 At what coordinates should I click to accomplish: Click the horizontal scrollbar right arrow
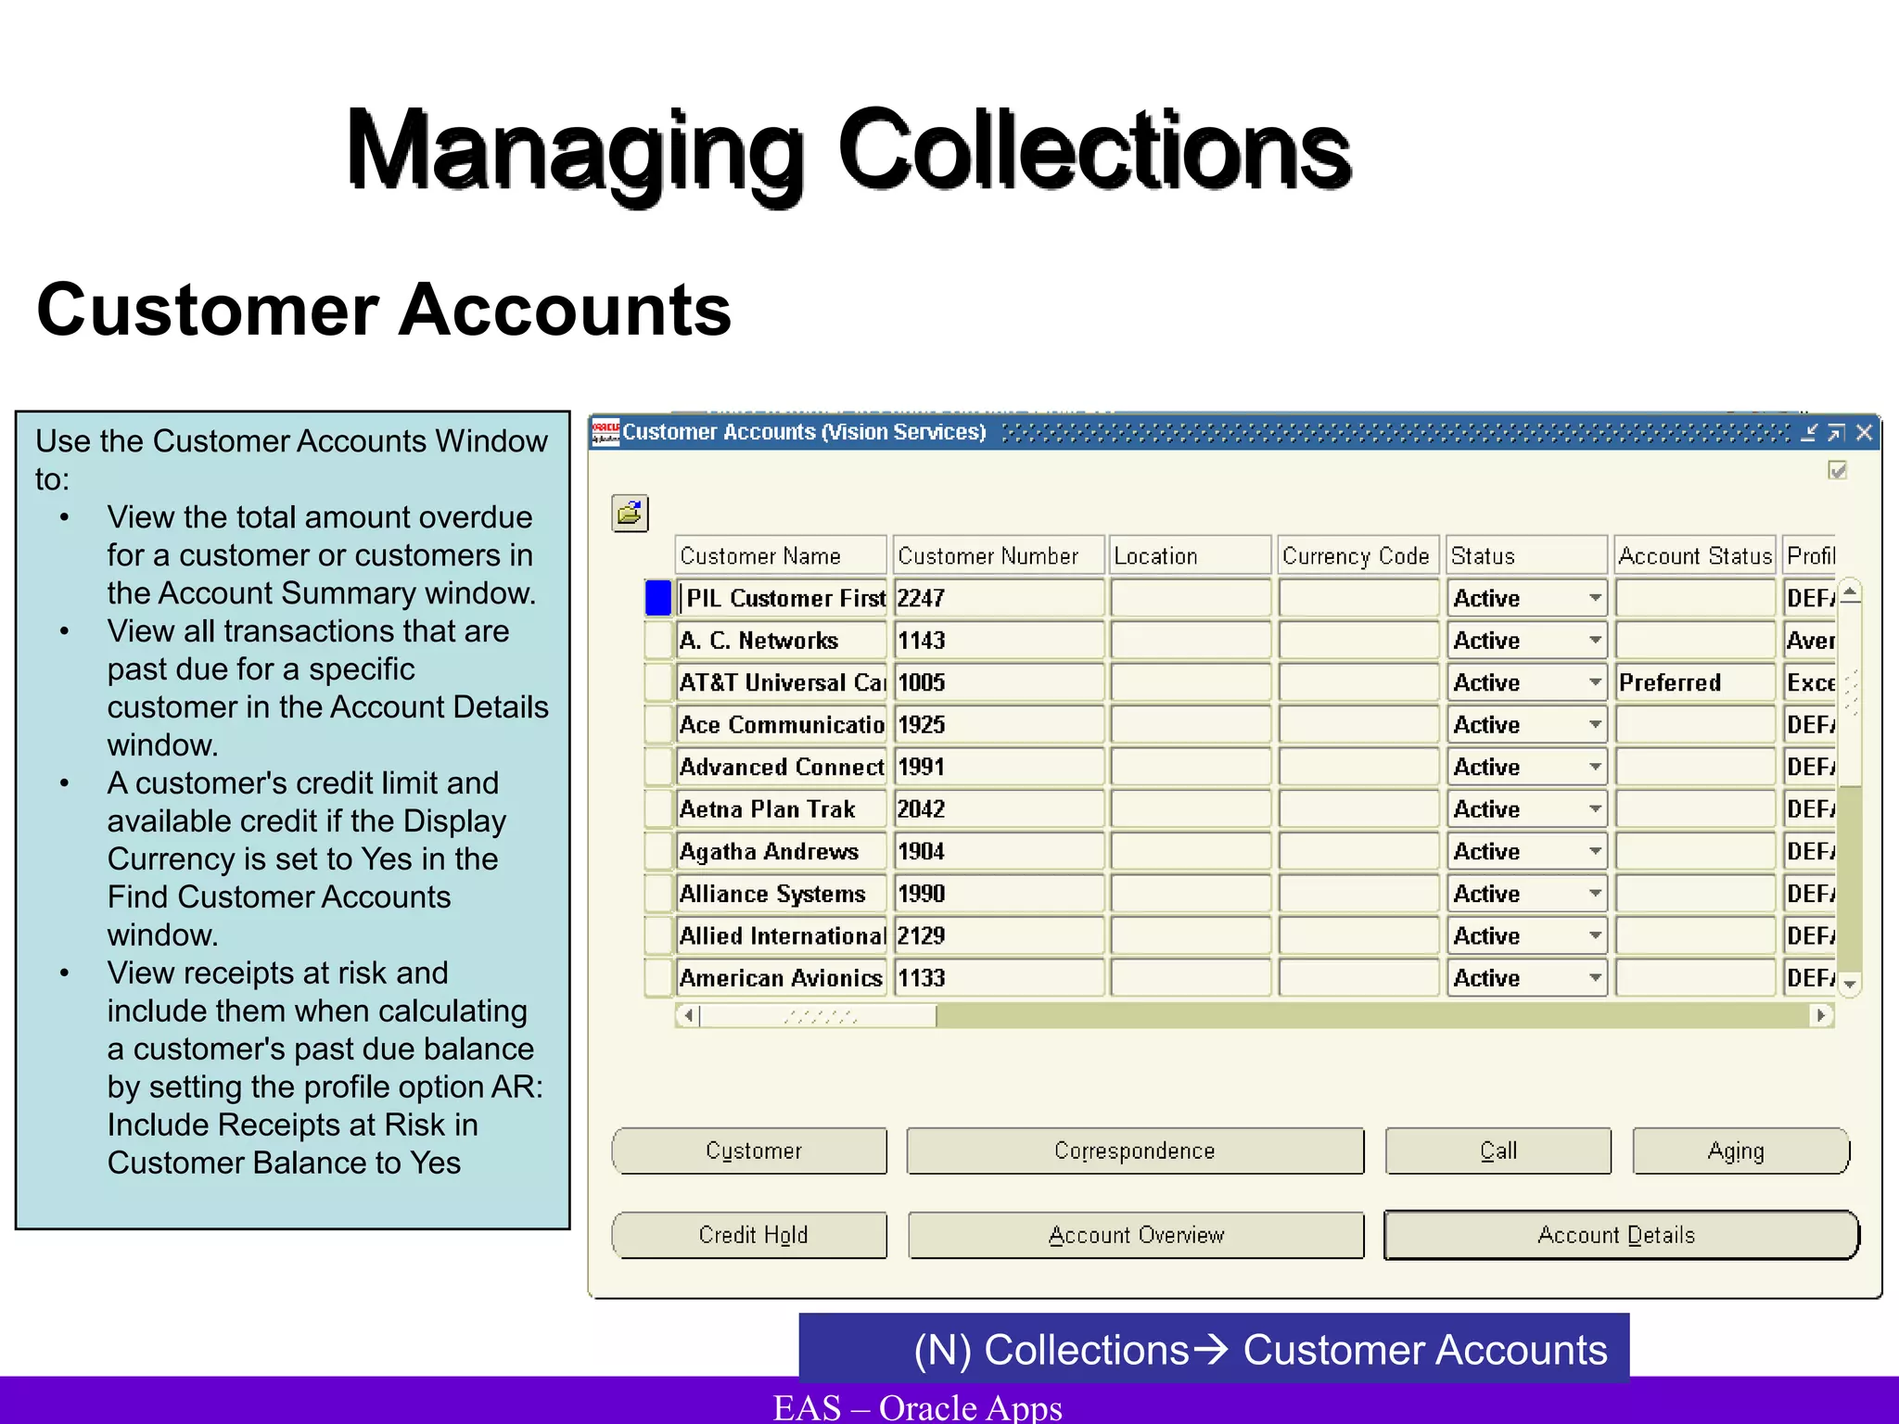1821,1015
